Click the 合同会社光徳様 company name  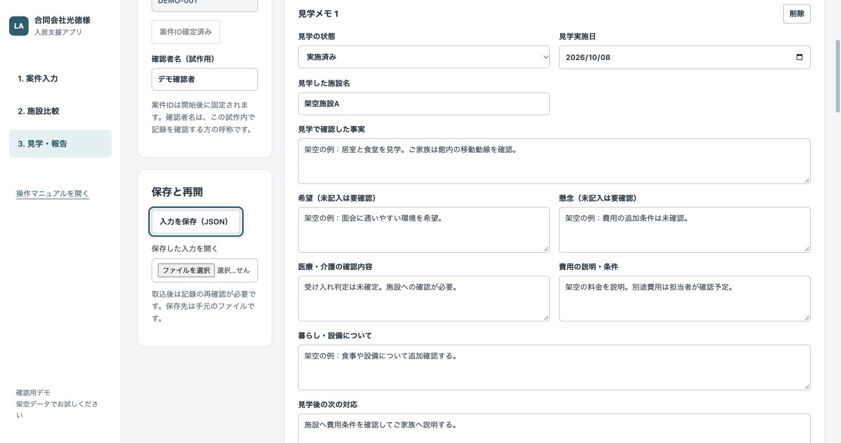[62, 20]
